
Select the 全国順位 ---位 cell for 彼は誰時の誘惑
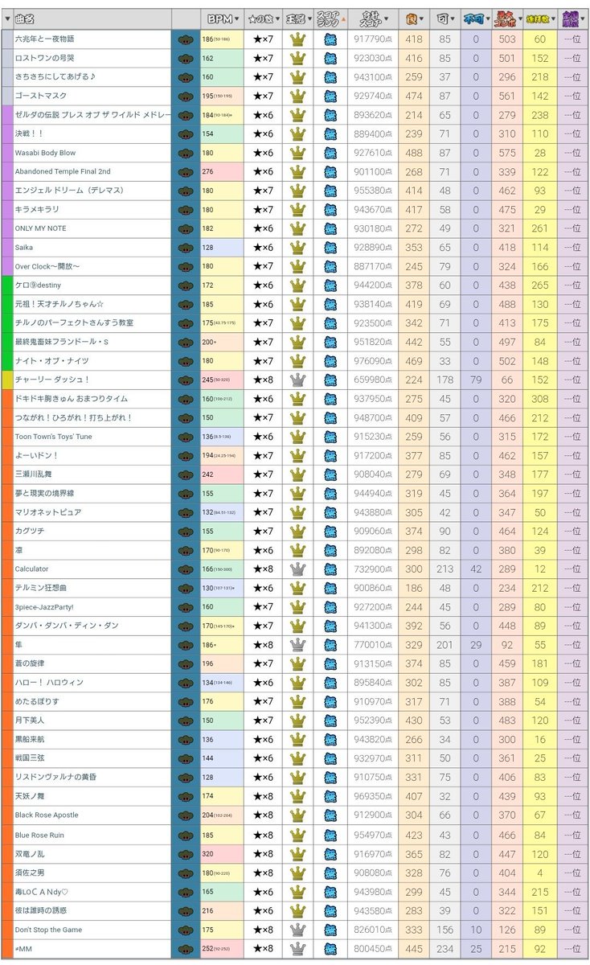[x=572, y=910]
